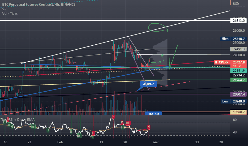Click the 80 level on the RSI scale
The width and height of the screenshot is (248, 146).
point(235,120)
